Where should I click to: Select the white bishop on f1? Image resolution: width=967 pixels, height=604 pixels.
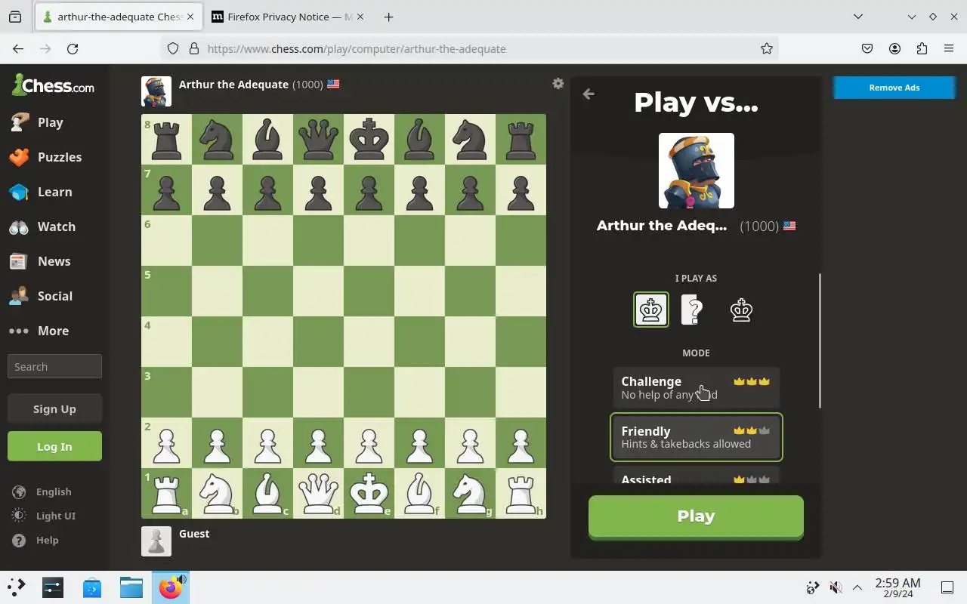[419, 493]
